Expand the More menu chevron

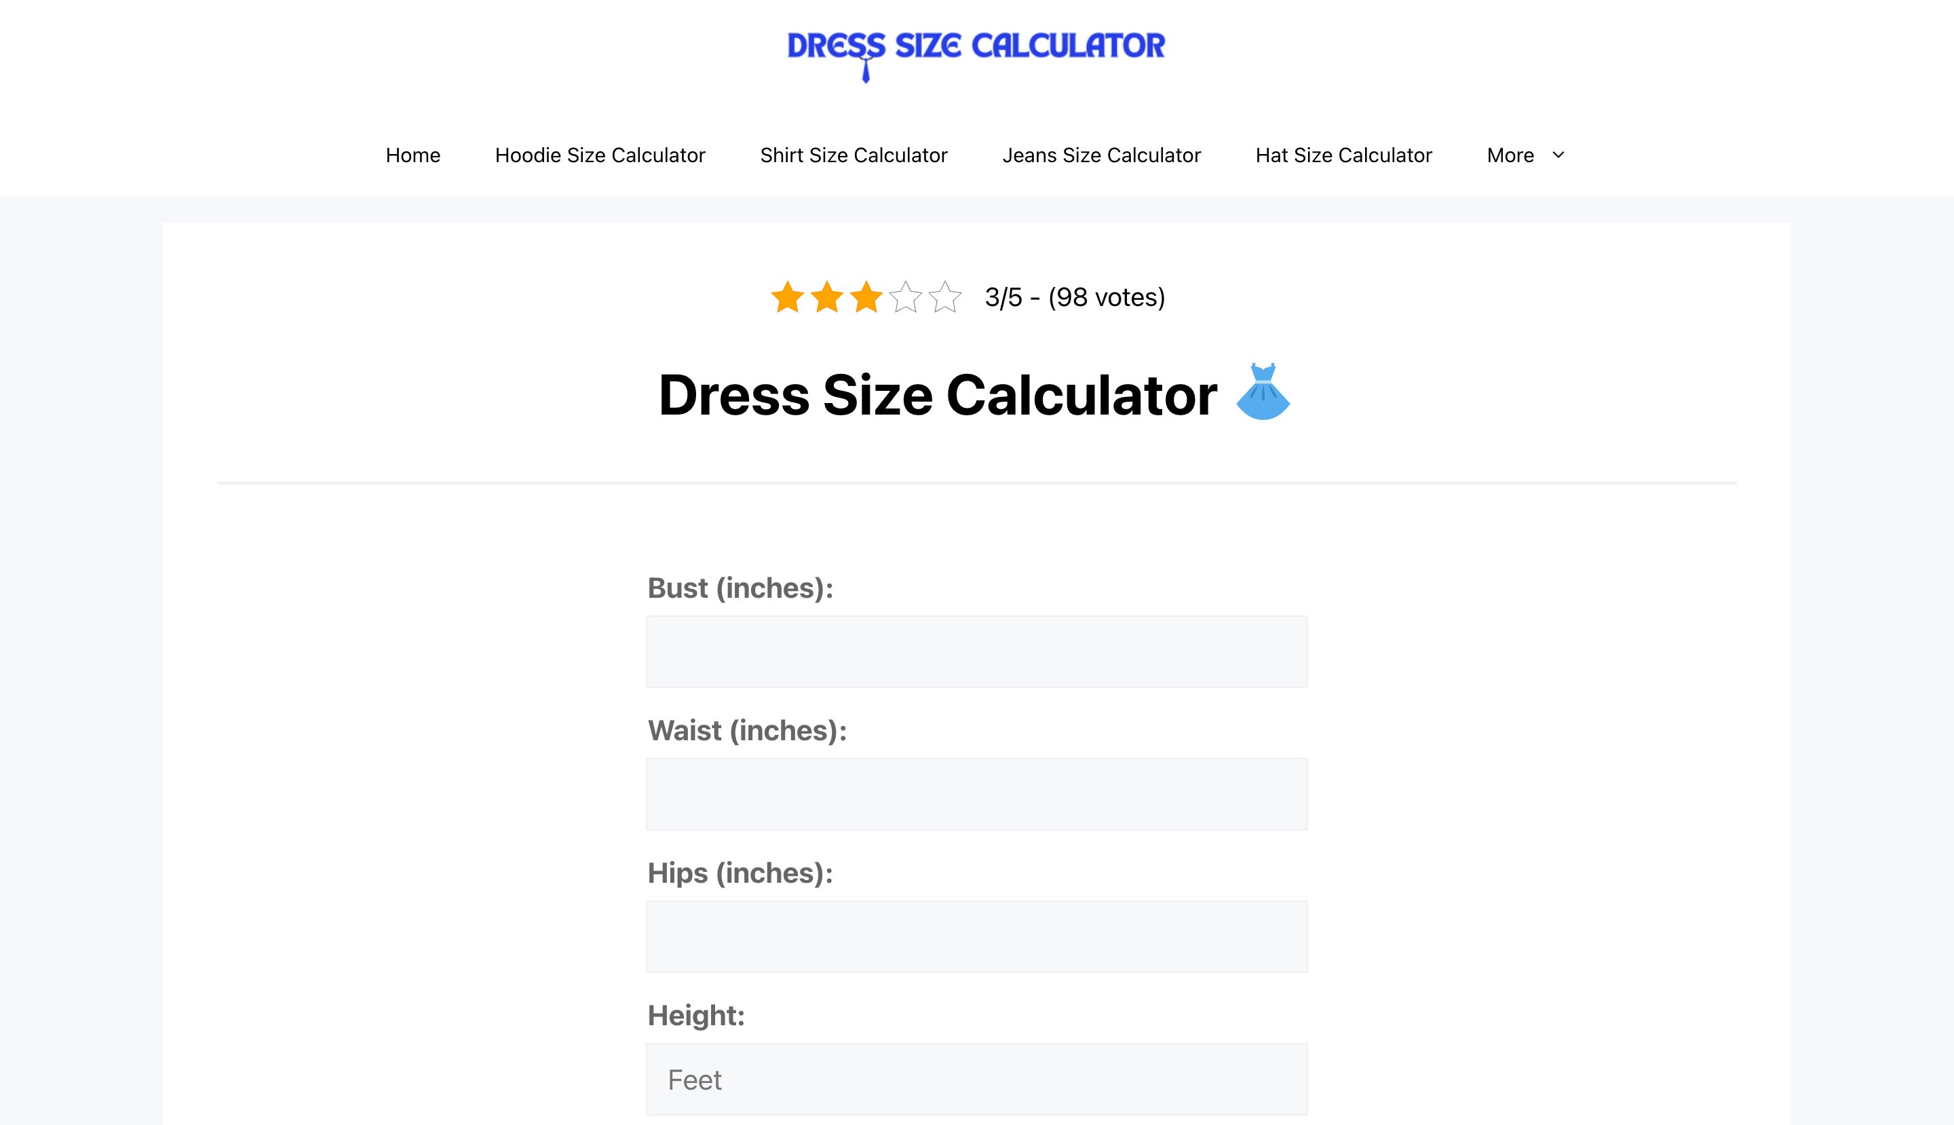pyautogui.click(x=1558, y=155)
